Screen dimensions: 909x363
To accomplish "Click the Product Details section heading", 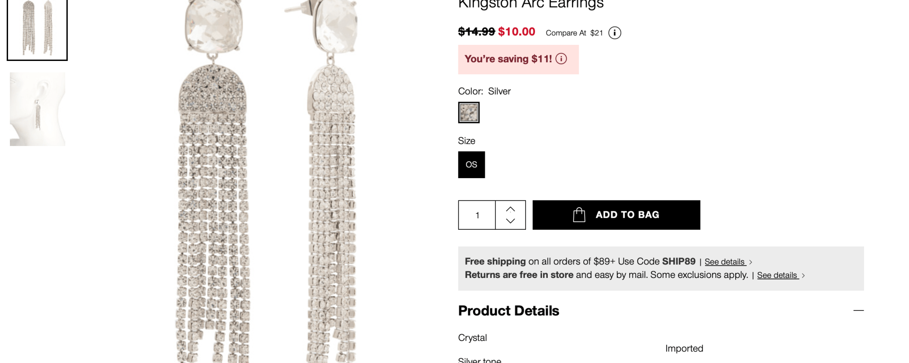I will click(x=508, y=311).
